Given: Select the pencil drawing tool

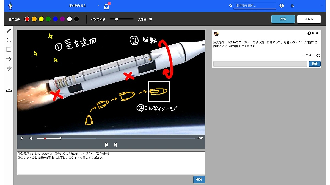Looking at the screenshot, I should pyautogui.click(x=9, y=31).
